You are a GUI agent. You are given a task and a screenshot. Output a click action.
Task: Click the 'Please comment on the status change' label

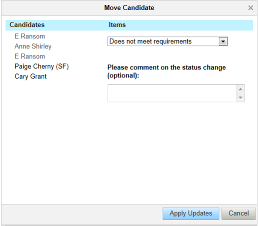point(166,67)
